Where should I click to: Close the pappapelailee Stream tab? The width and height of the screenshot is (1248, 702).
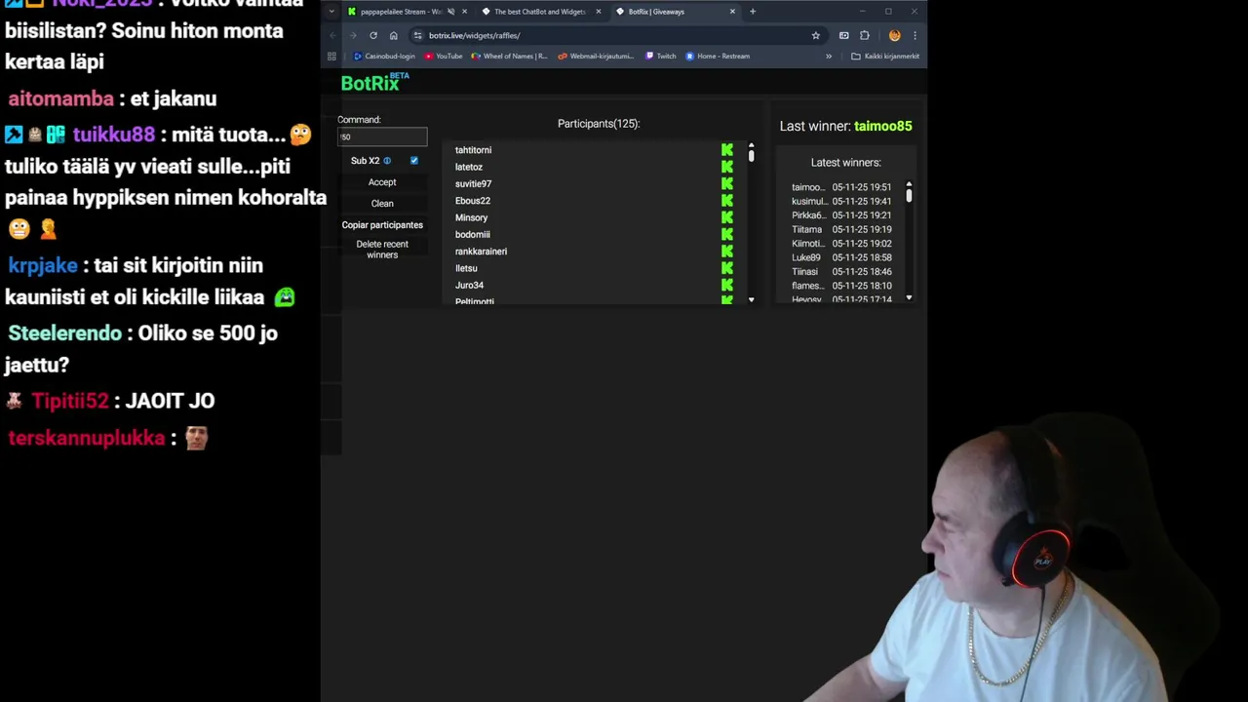[x=464, y=12]
